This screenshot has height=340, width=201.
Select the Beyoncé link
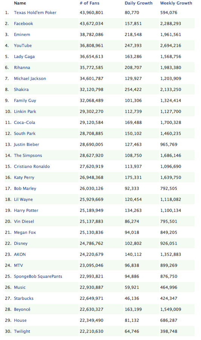pyautogui.click(x=22, y=309)
